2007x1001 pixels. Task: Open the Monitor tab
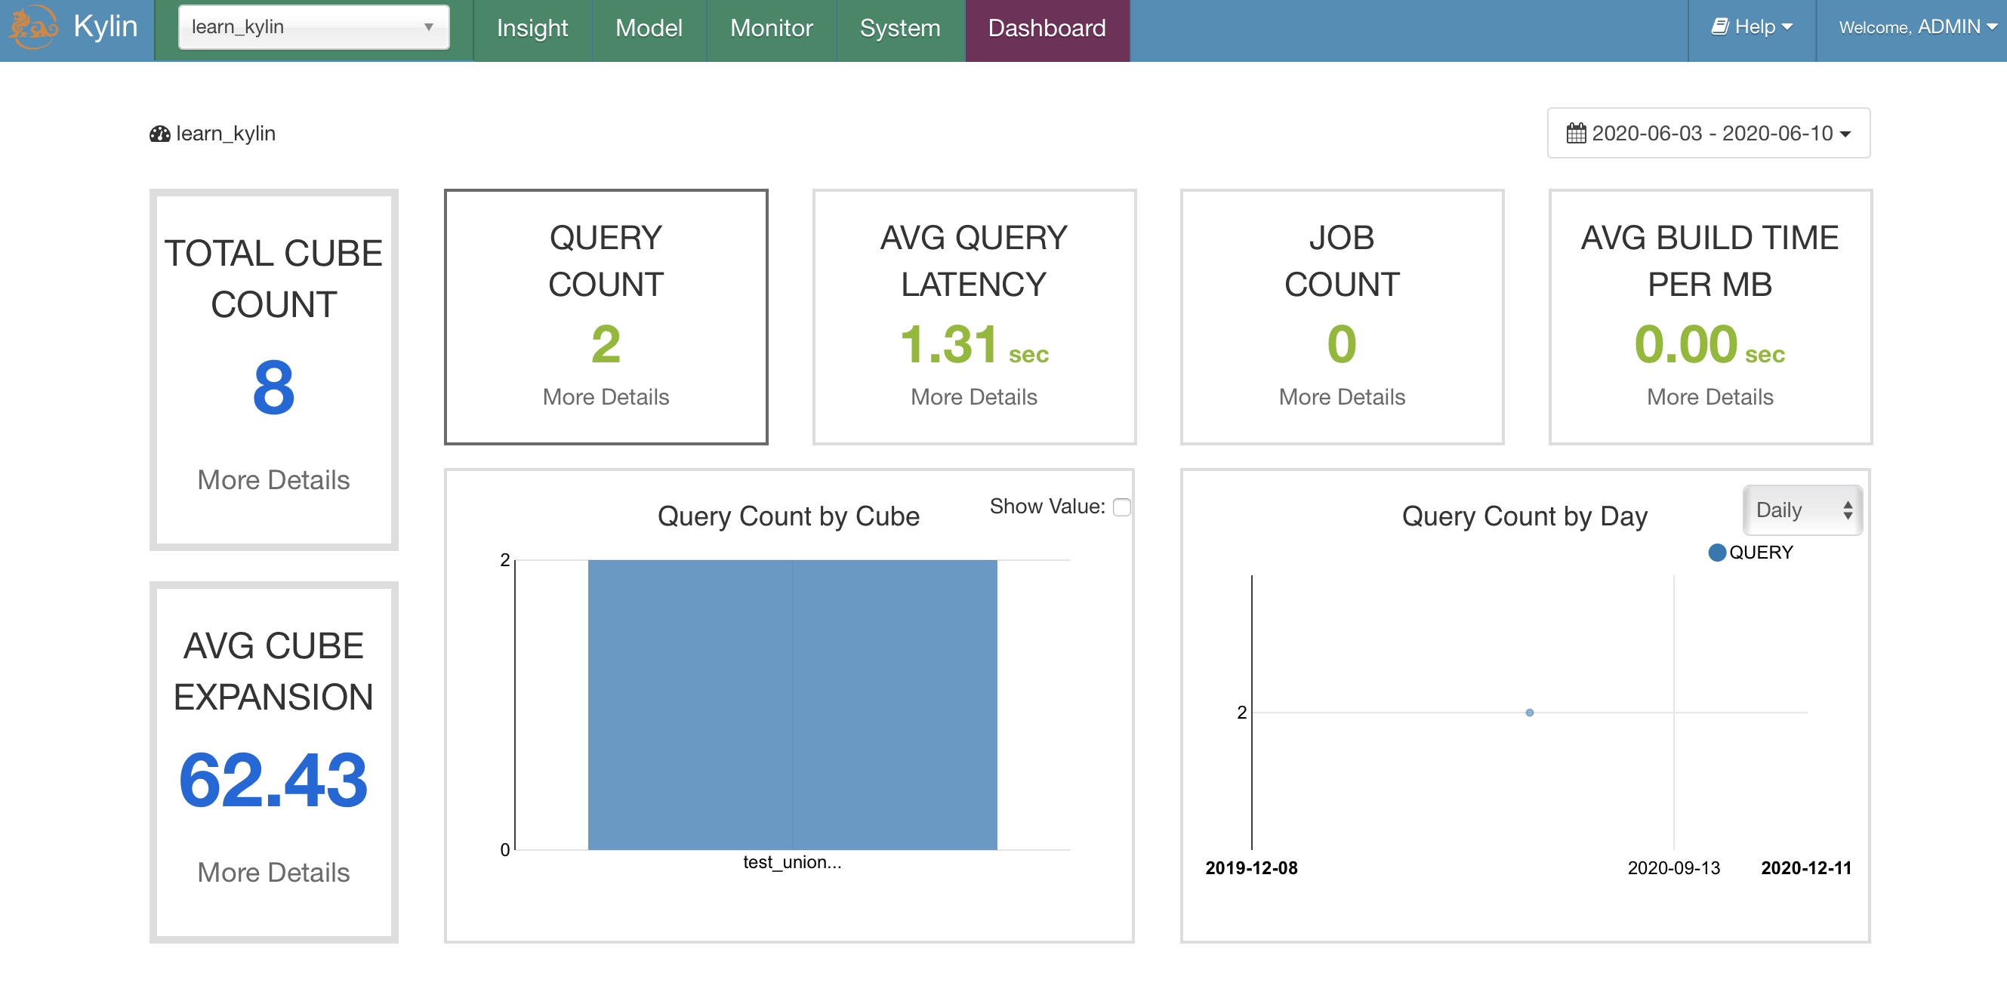(x=770, y=28)
